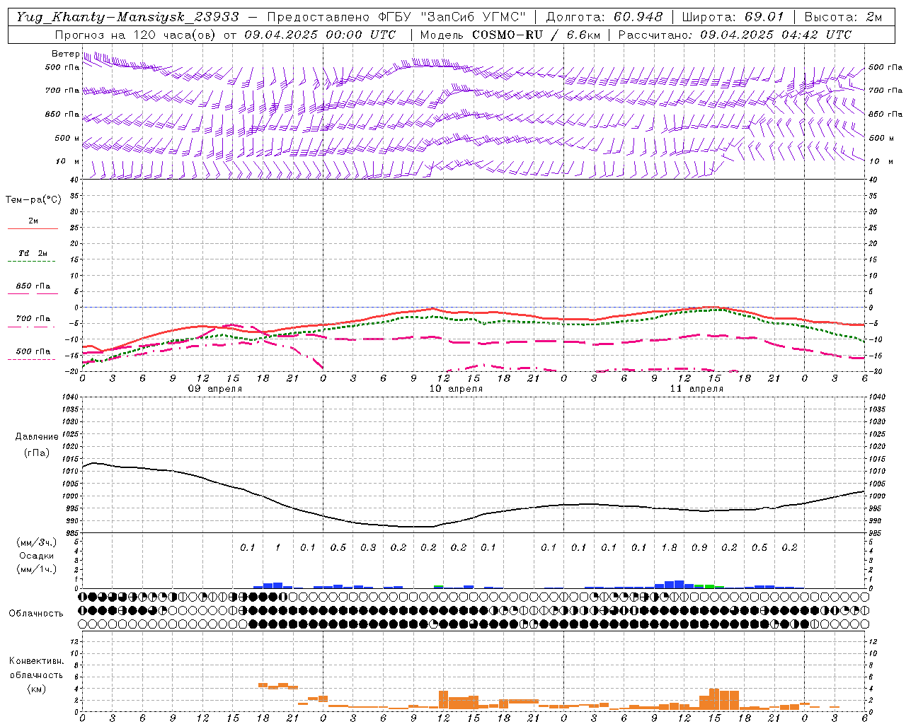Click the Давление pressure panel label

[x=37, y=437]
